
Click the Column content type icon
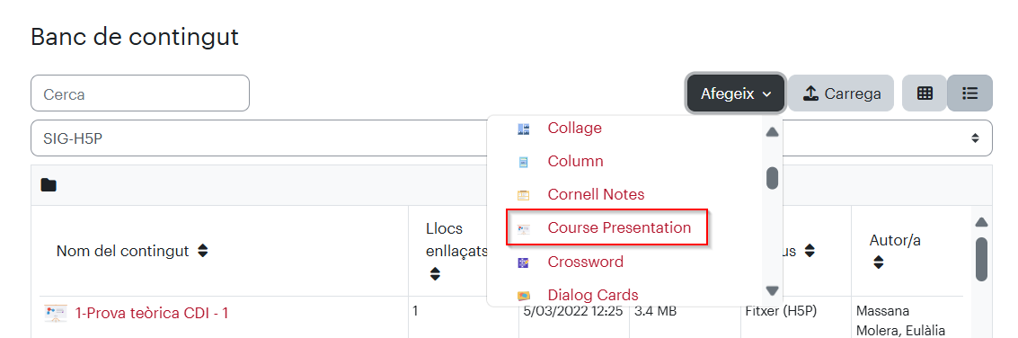click(523, 162)
